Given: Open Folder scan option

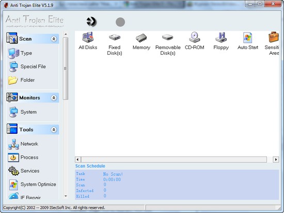Looking at the screenshot, I should [x=21, y=80].
